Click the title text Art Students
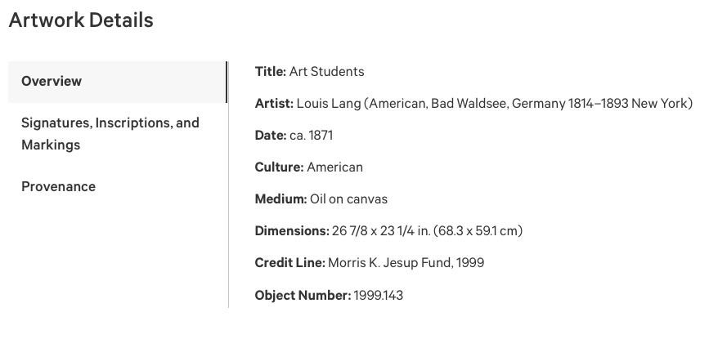Viewport: 718px width, 339px height. 326,72
